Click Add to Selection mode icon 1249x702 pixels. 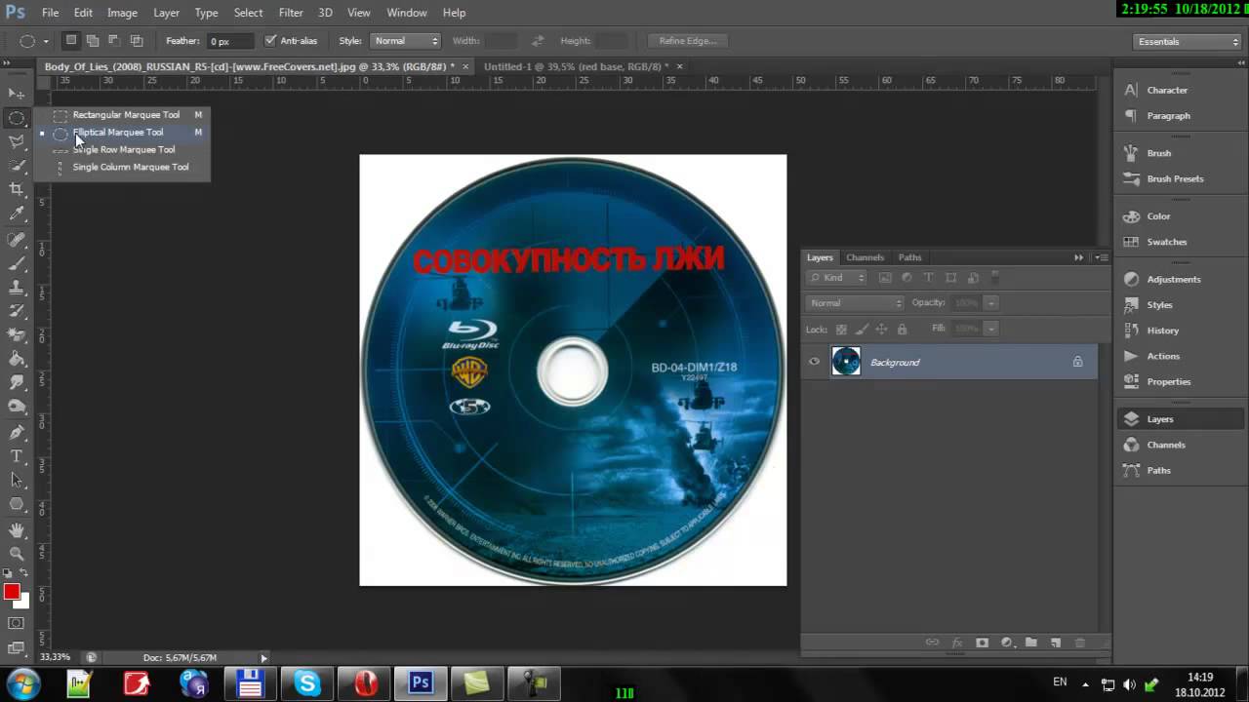[x=92, y=41]
